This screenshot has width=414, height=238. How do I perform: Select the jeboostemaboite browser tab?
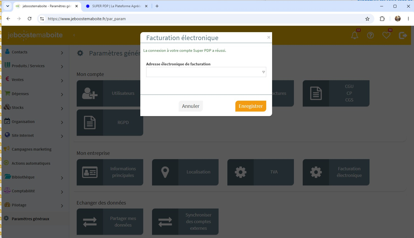pyautogui.click(x=47, y=6)
